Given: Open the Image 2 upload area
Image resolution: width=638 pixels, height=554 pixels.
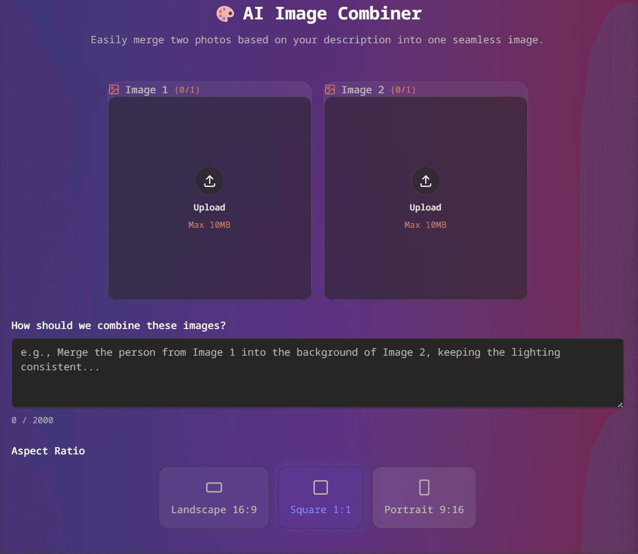Looking at the screenshot, I should point(425,197).
